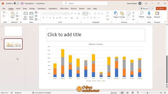Image resolution: width=168 pixels, height=94 pixels.
Task: Toggle Strikethrough formatting
Action: coord(57,18)
